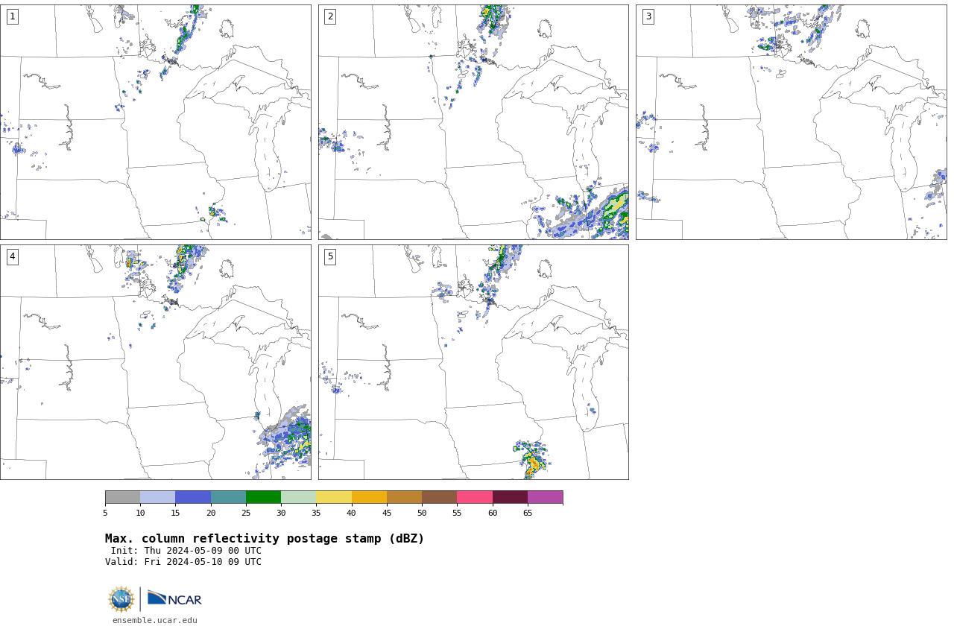Click the Valid: Fri 2024-05-10 09 UTC text
The image size is (954, 629).
183,562
